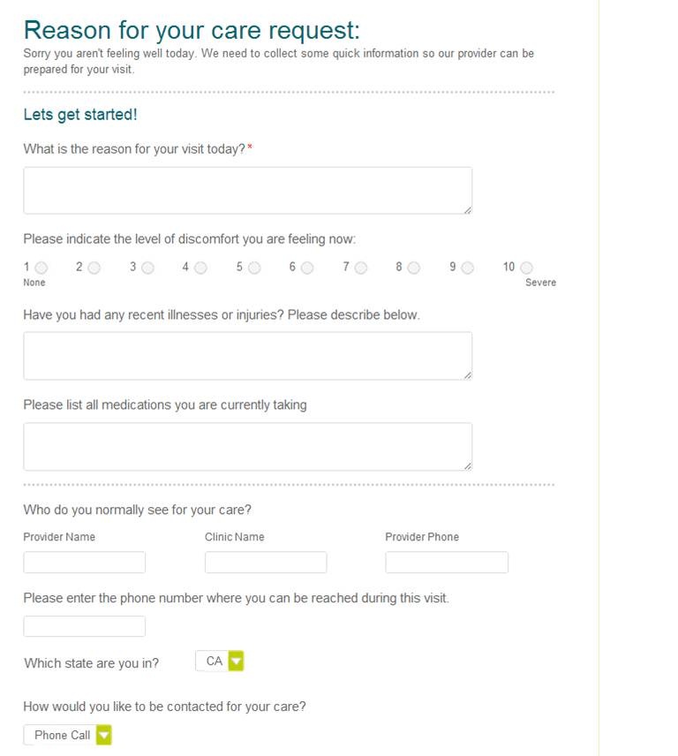Select discomfort level 10 (Severe)

tap(526, 268)
